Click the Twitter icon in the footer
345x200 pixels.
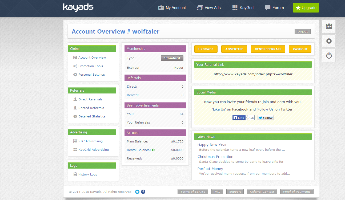coord(137,192)
